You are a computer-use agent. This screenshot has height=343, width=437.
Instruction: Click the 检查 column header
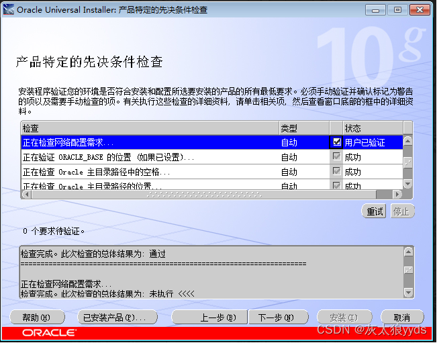pyautogui.click(x=150, y=128)
